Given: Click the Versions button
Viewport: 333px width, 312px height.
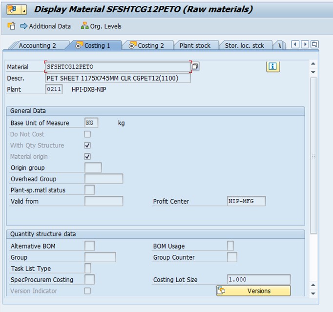Looking at the screenshot, I should (253, 291).
